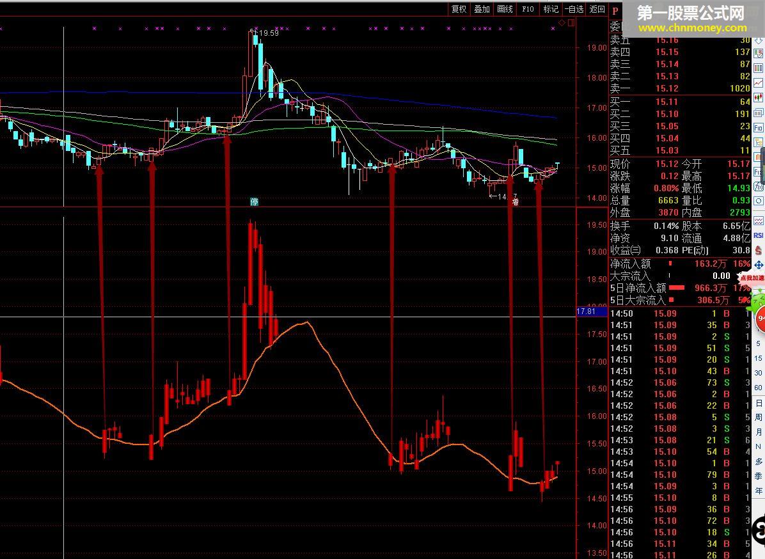Click the small window icon beside the diamond

tap(571, 23)
